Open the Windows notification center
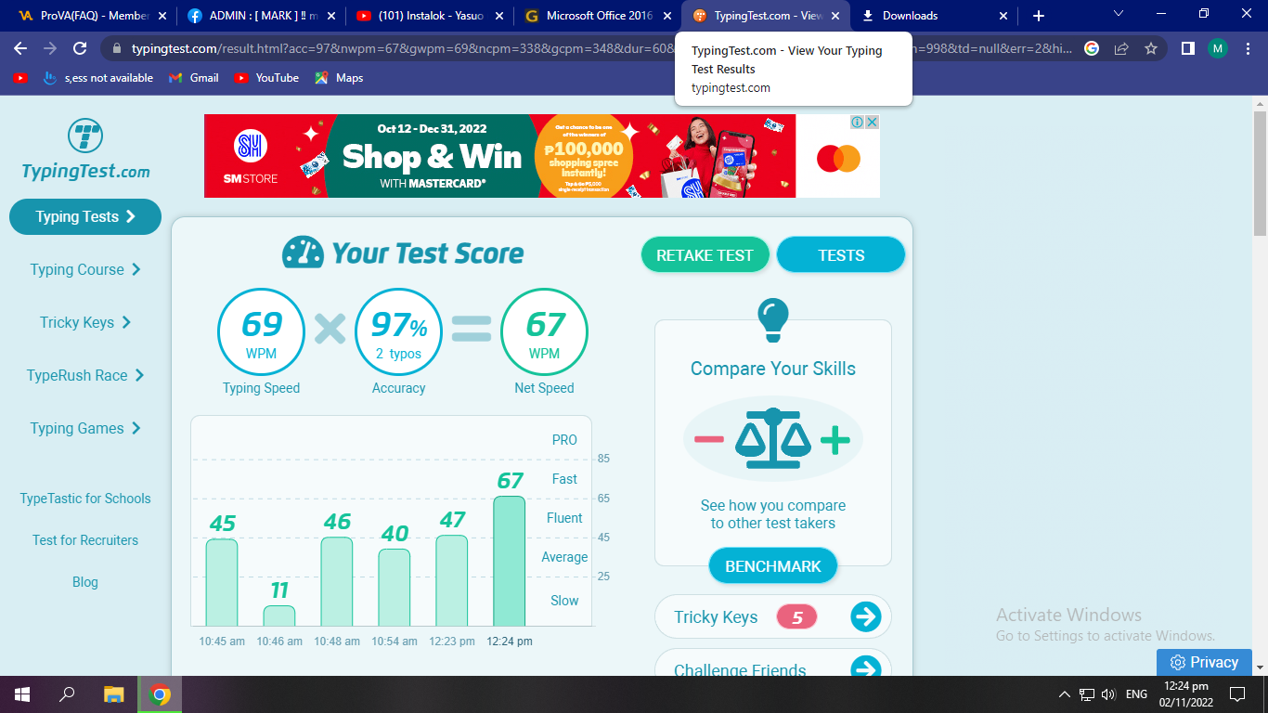 pos(1236,694)
